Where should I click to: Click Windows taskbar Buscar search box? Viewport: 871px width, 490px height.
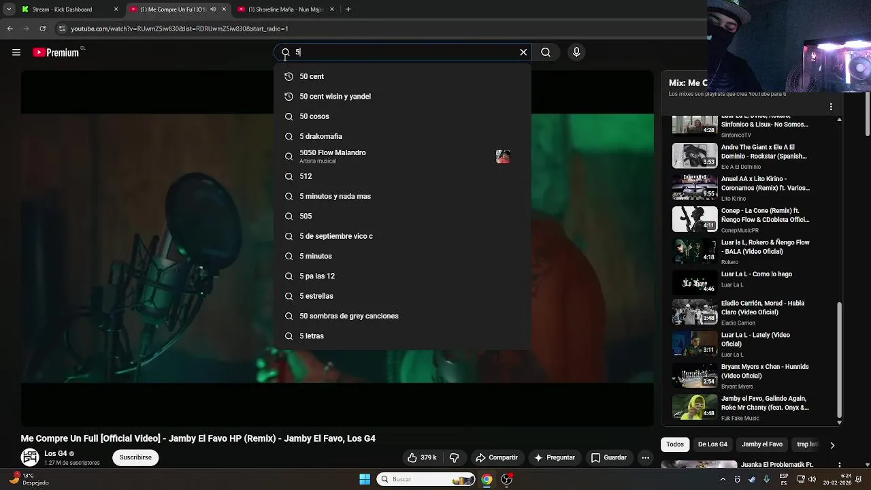426,479
